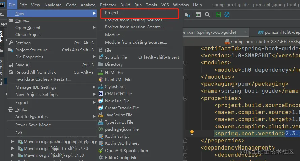Select Module from Existing Sources...

140,42
